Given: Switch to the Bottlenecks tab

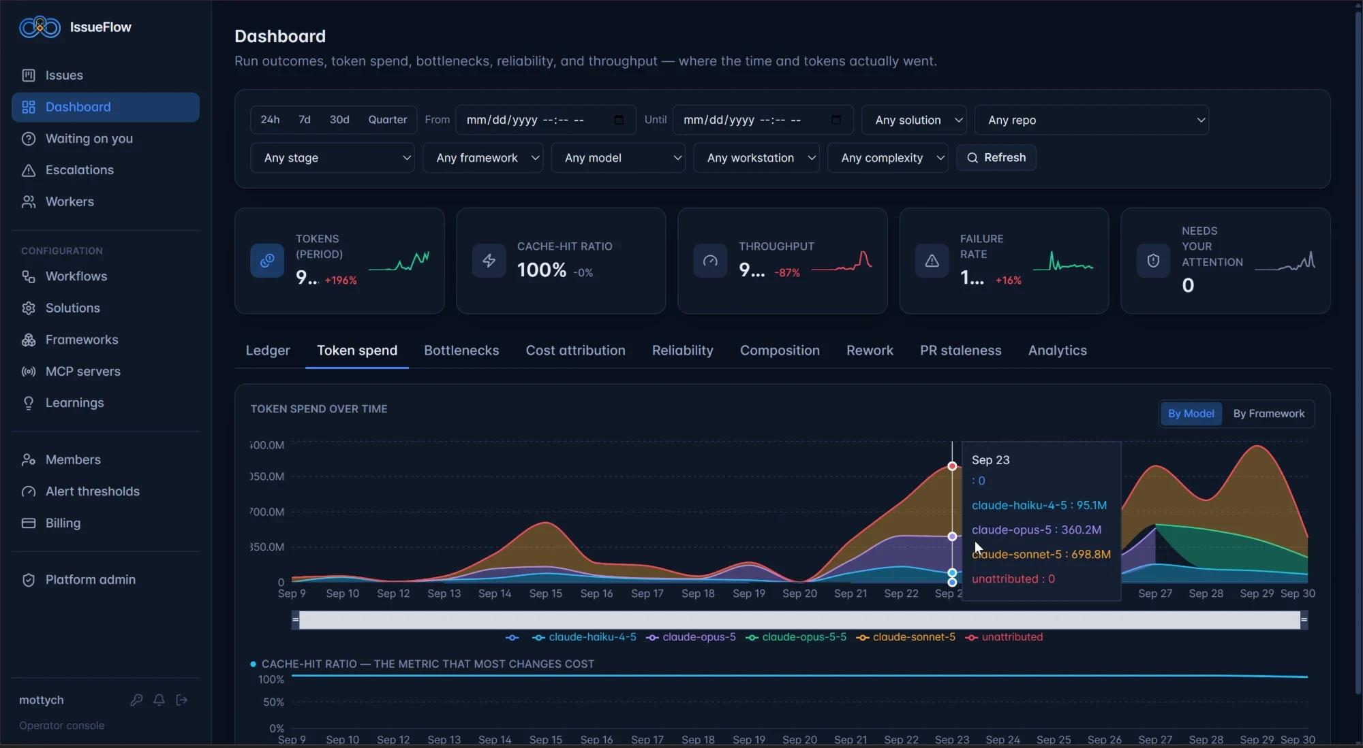Looking at the screenshot, I should click(x=461, y=351).
